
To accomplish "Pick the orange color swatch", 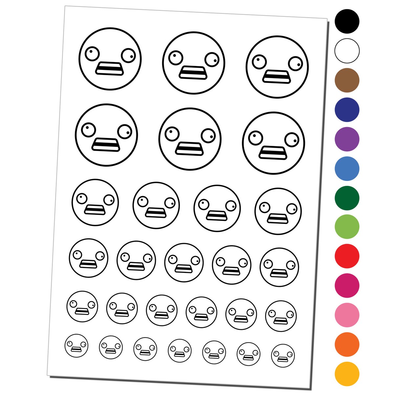I will pos(347,344).
